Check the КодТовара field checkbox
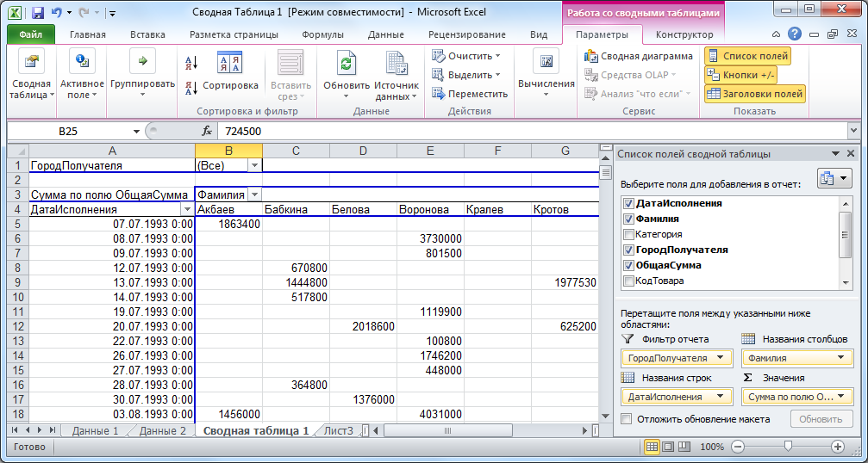868x463 pixels. 628,281
